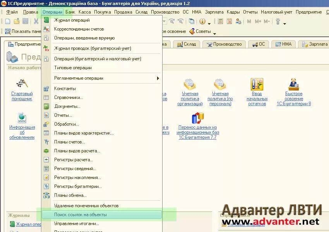Select Документы... menu entry

click(x=102, y=106)
